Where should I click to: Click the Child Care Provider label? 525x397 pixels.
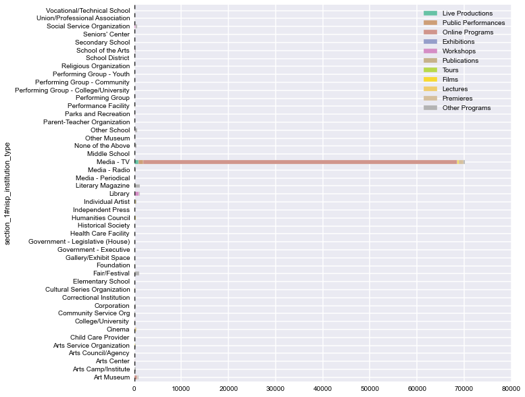[99, 337]
